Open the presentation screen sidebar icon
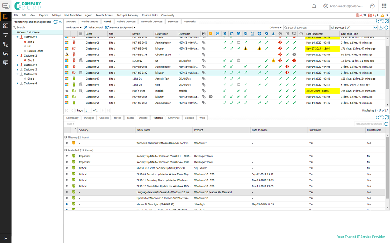 6,63
